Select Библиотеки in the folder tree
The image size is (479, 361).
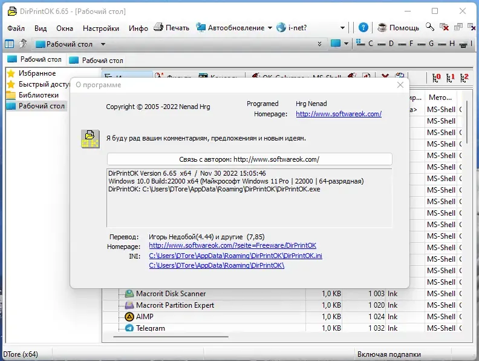[39, 95]
